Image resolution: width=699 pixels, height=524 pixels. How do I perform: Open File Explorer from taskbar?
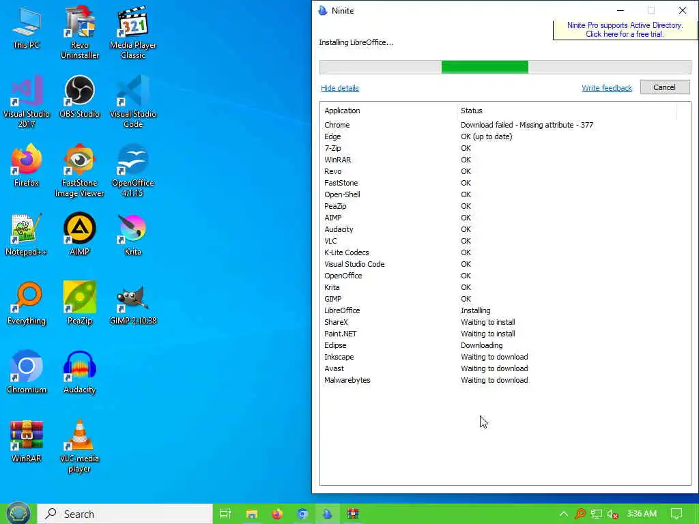[x=252, y=514]
